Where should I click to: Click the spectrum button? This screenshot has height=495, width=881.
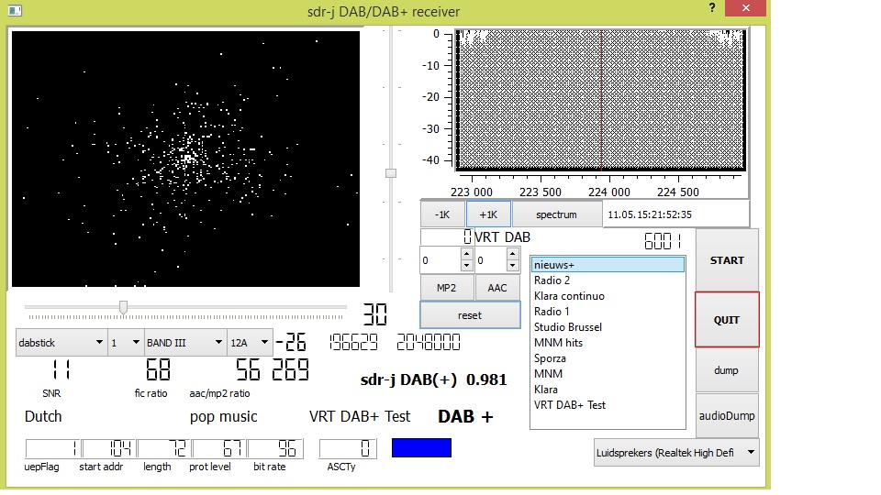pyautogui.click(x=556, y=214)
